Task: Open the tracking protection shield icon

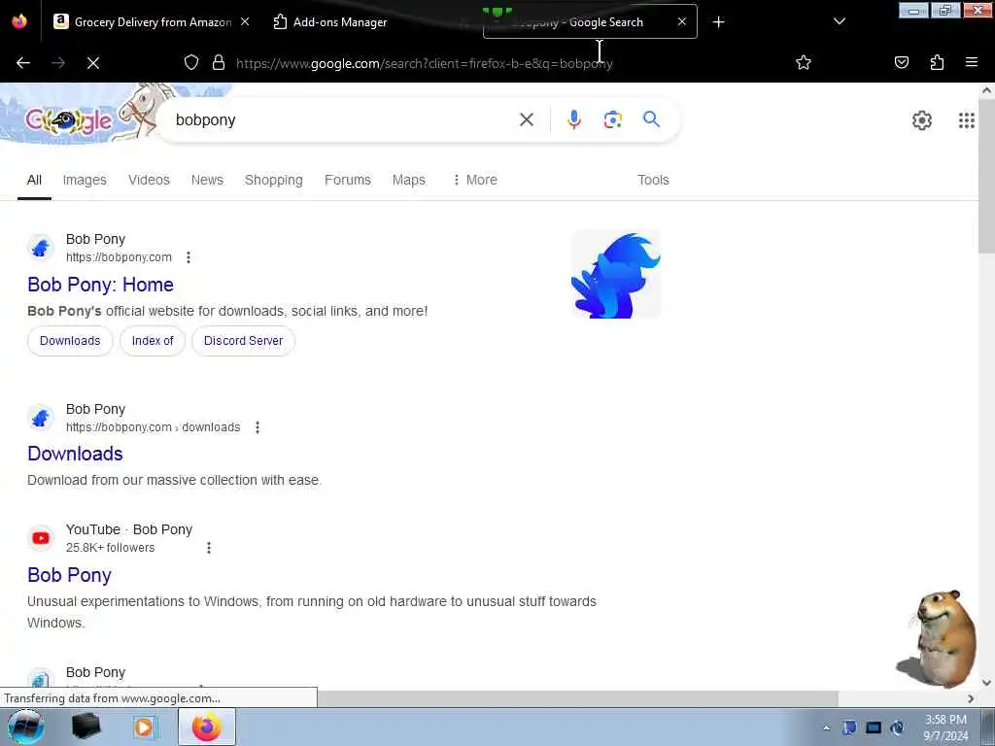Action: pyautogui.click(x=191, y=62)
